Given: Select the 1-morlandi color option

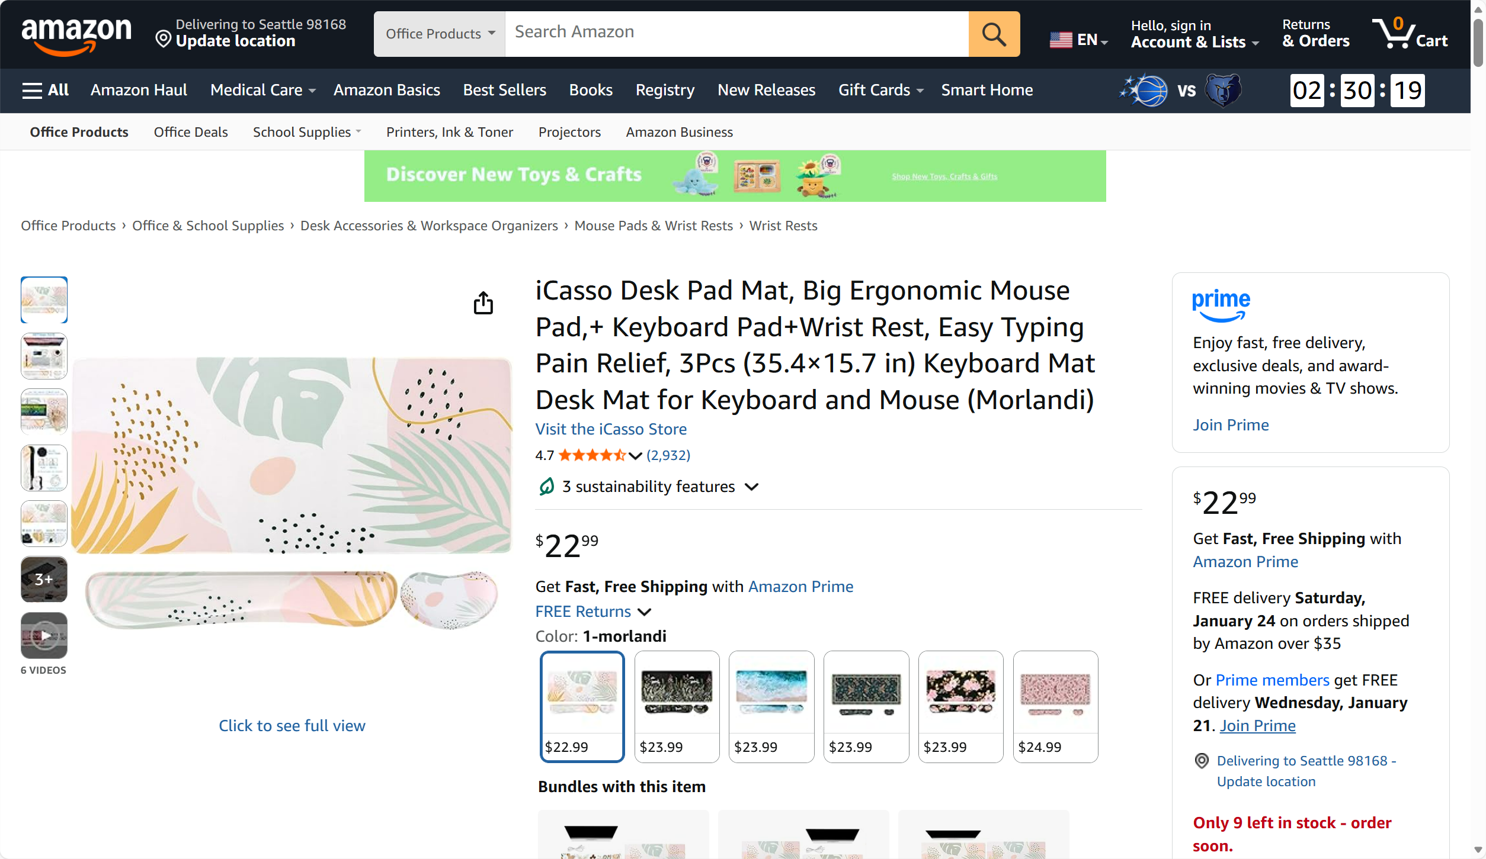Looking at the screenshot, I should (582, 706).
